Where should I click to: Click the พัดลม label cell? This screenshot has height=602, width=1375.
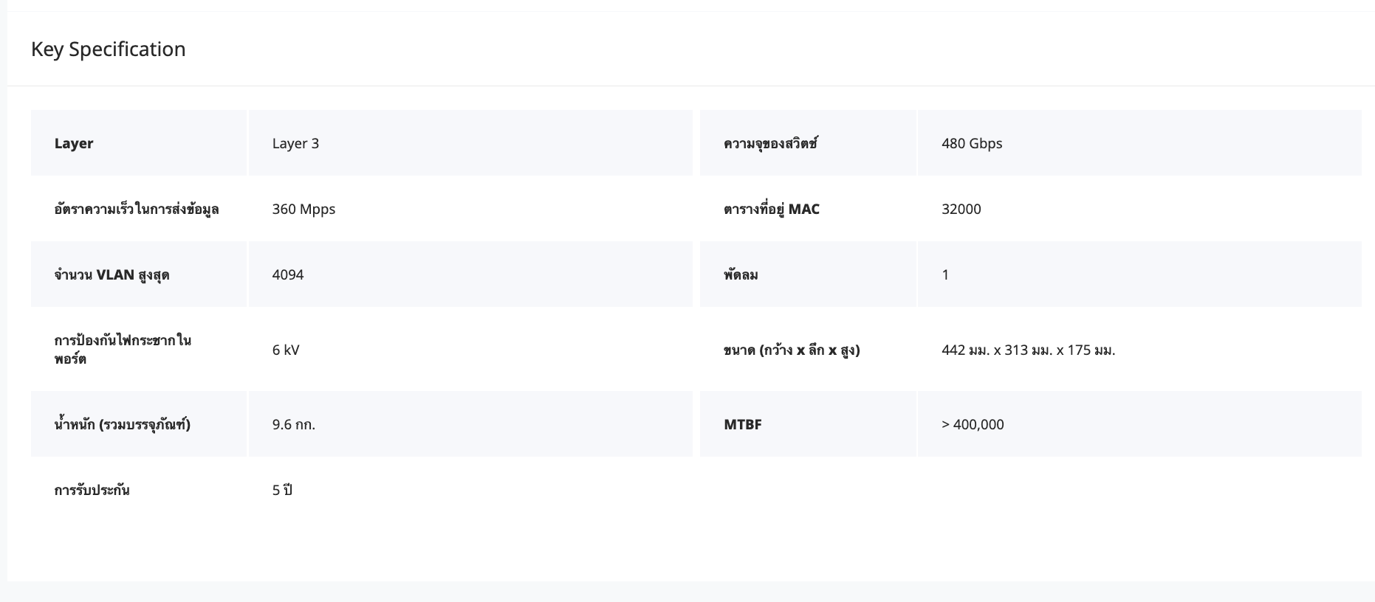point(741,274)
